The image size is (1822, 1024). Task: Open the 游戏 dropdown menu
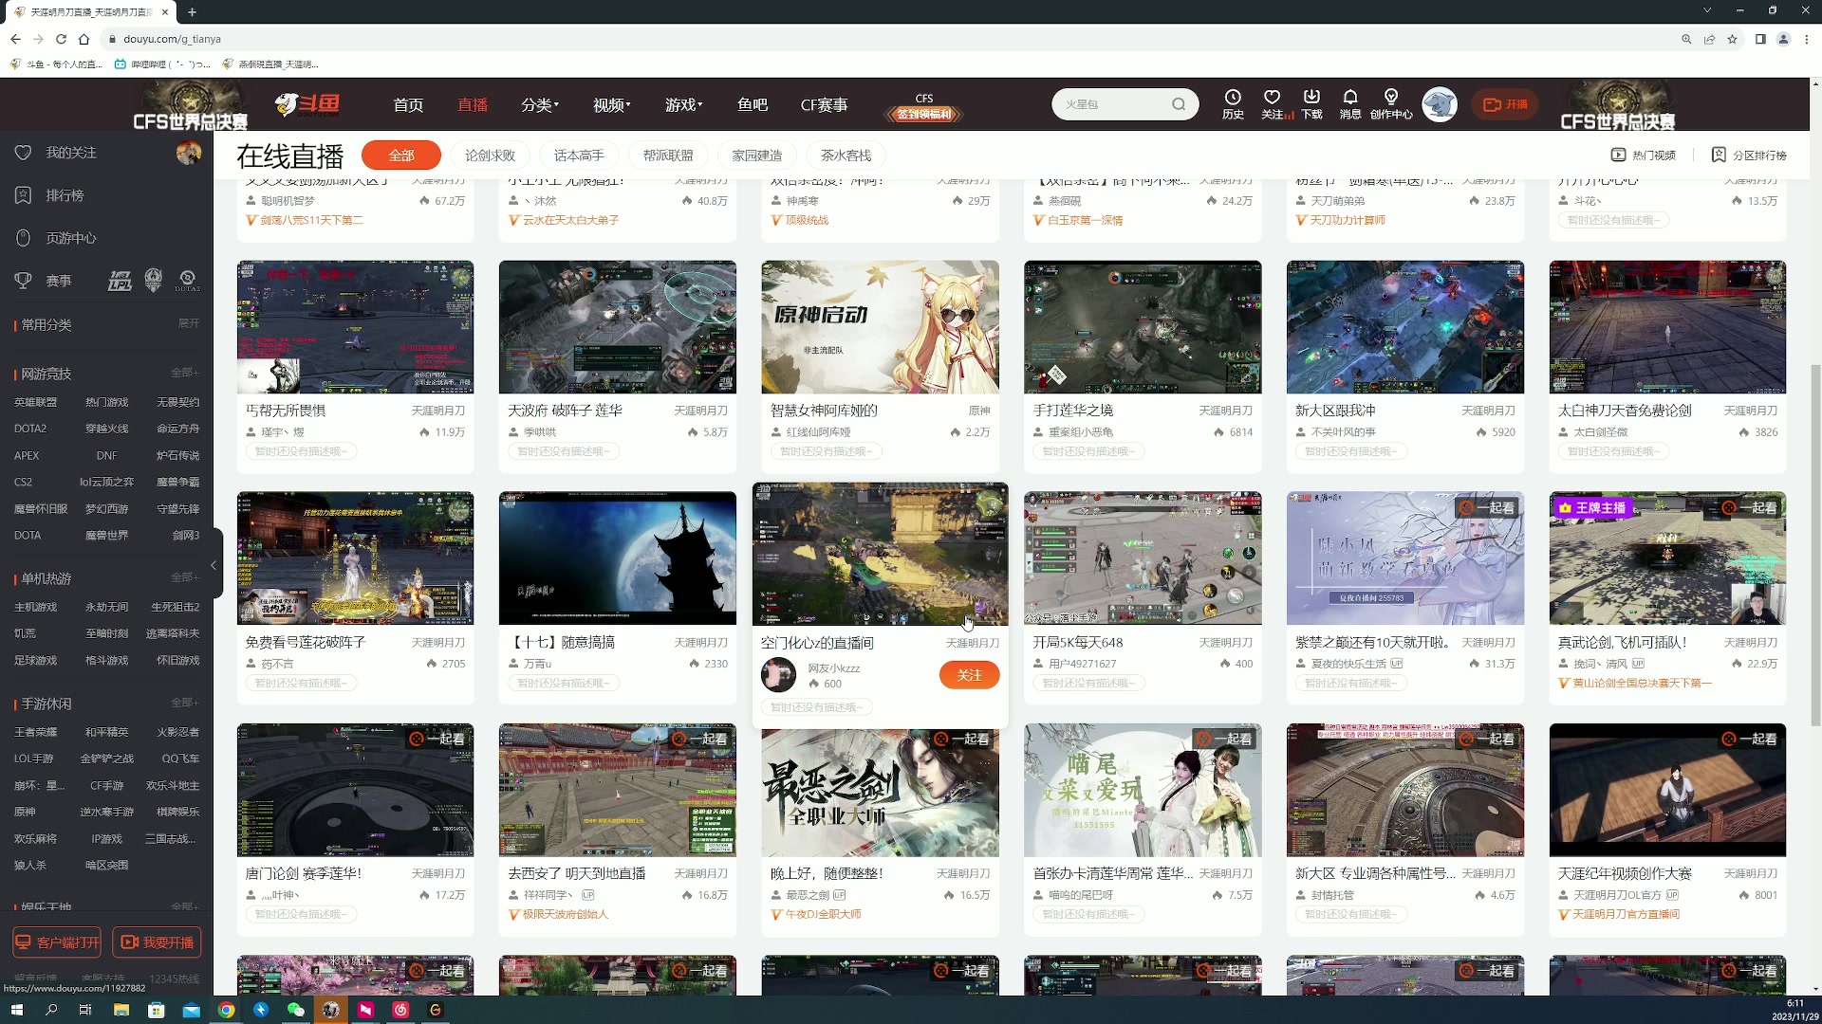coord(682,105)
